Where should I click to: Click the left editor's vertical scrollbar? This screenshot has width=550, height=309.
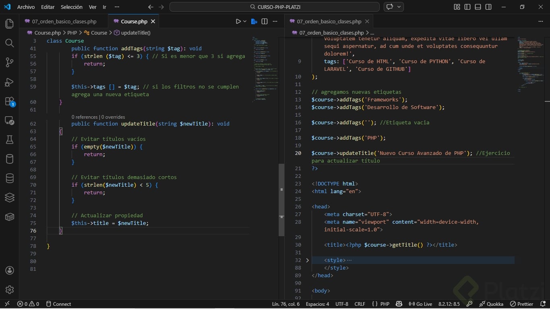click(281, 200)
